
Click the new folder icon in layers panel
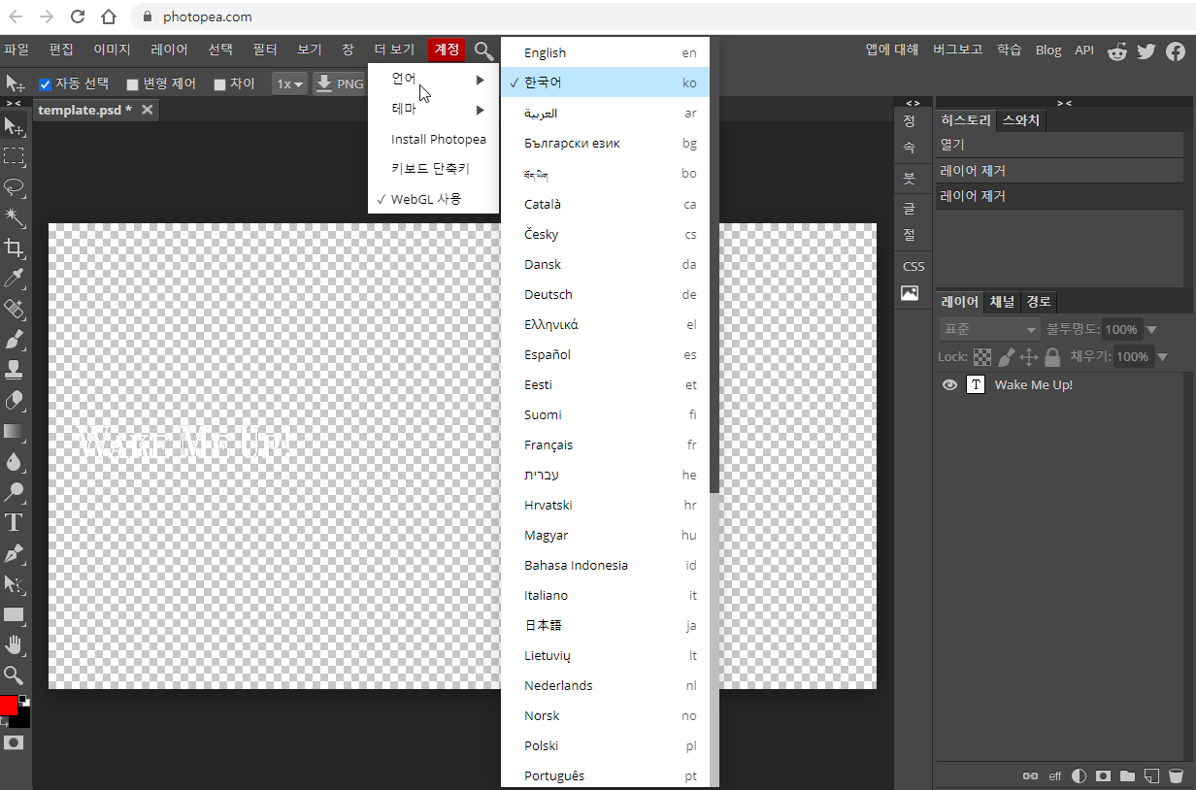(x=1127, y=776)
